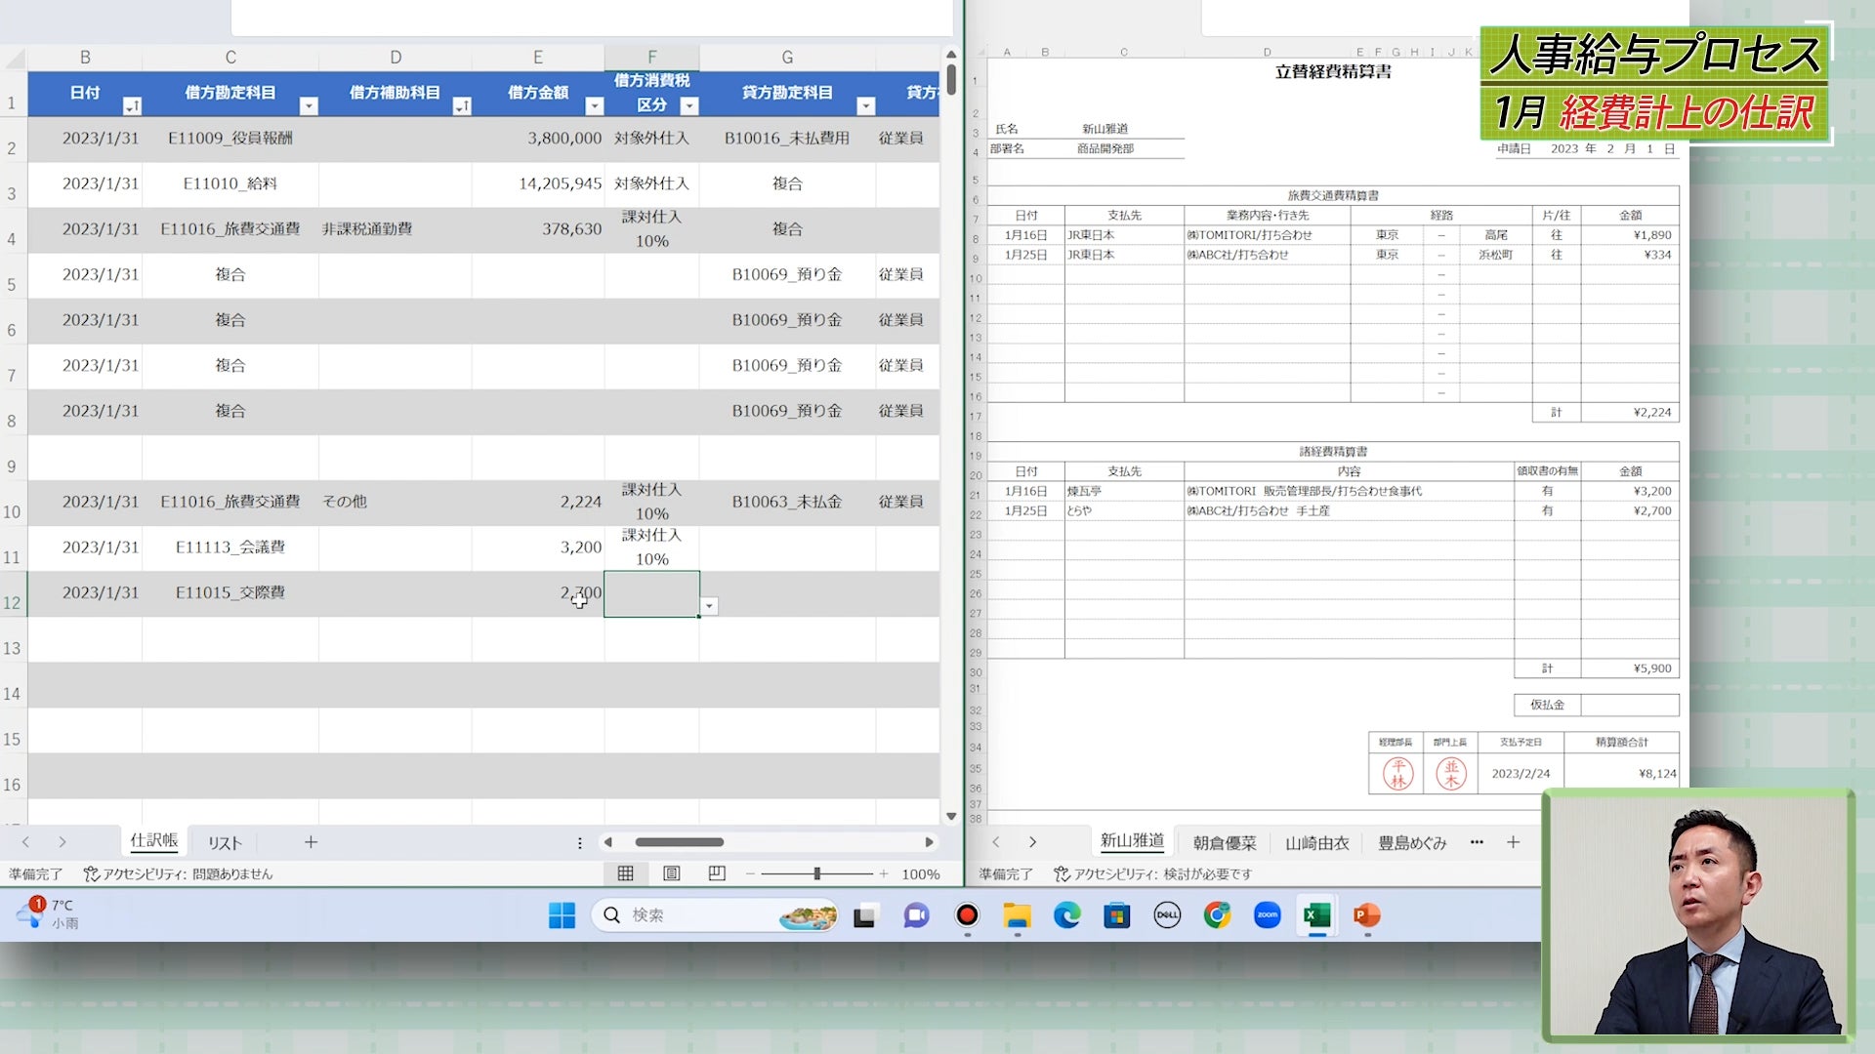Open Zoom from the taskbar

[1267, 915]
